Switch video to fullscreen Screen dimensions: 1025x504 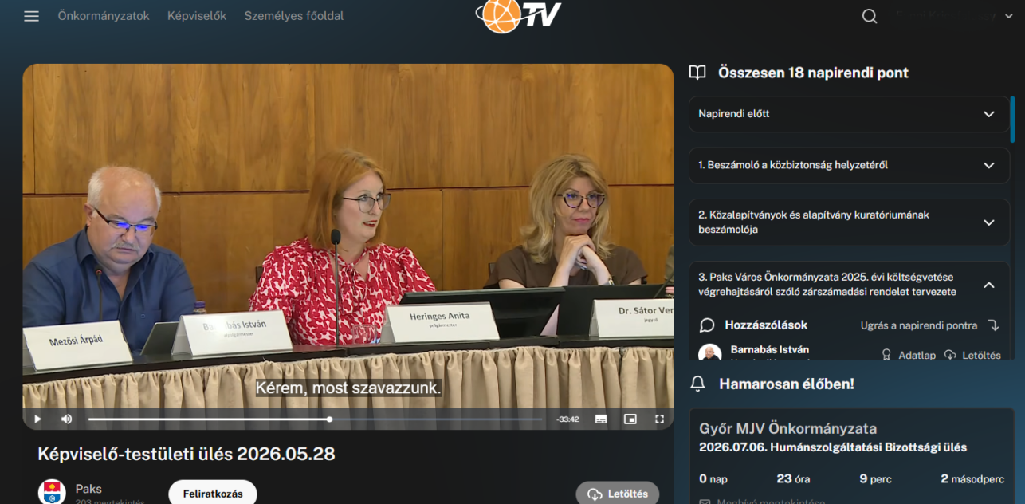pos(659,419)
